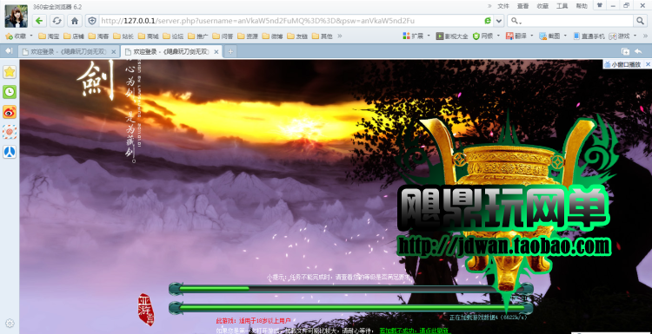Open the 站长 bookmarks folder
Screen dimensions: 652x334
(x=123, y=36)
